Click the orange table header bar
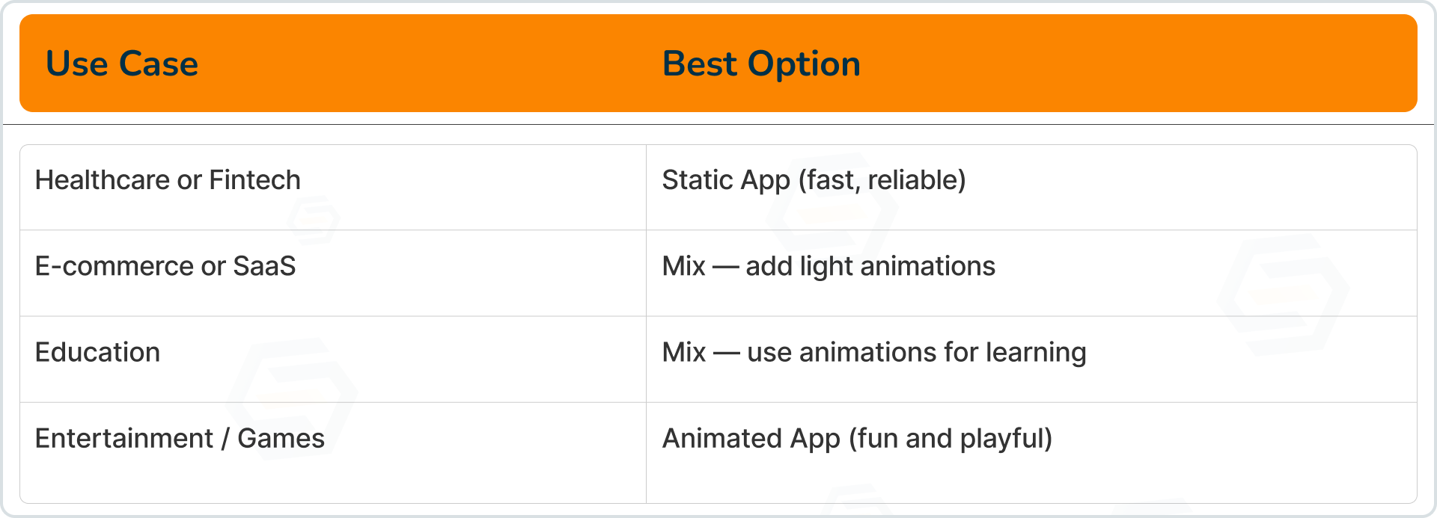The image size is (1437, 518). 718,64
